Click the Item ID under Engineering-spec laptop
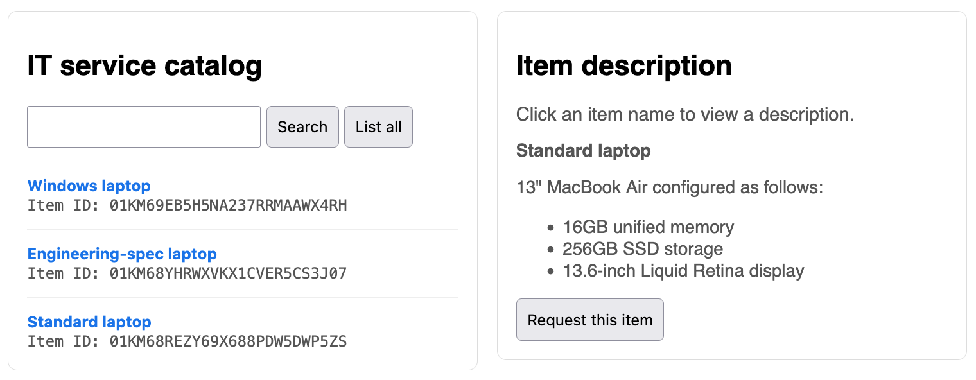The width and height of the screenshot is (976, 380). click(x=187, y=273)
